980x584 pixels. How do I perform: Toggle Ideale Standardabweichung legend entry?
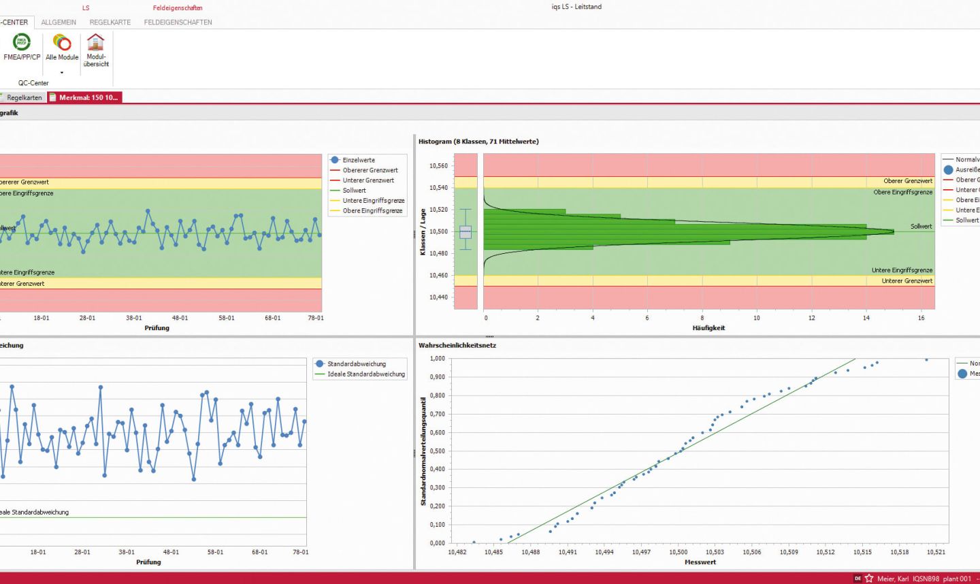(x=365, y=374)
